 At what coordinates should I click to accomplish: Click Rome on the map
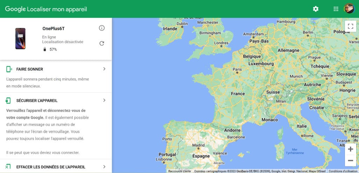[x=309, y=136]
